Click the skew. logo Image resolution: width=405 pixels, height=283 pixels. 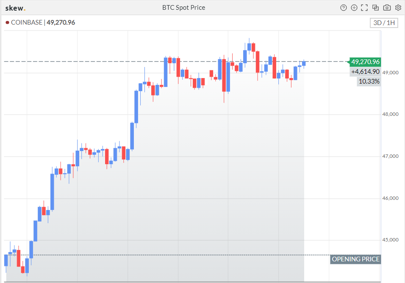pos(15,8)
